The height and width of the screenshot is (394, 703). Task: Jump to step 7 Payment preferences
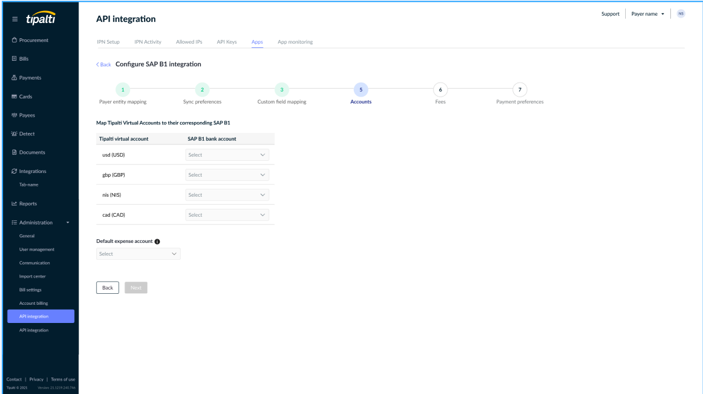pyautogui.click(x=520, y=90)
